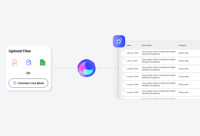200x136 pixels.
Task: Click the red PDF file upload icon
Action: tap(14, 62)
